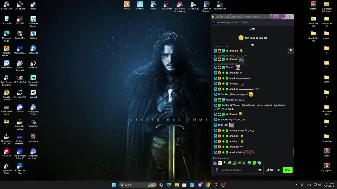Open the 7:11 AM clock calendar
The image size is (337, 189).
point(329,185)
